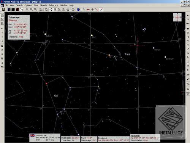The height and width of the screenshot is (143, 190).
Task: Click the compass direction widget
Action: point(177,17)
